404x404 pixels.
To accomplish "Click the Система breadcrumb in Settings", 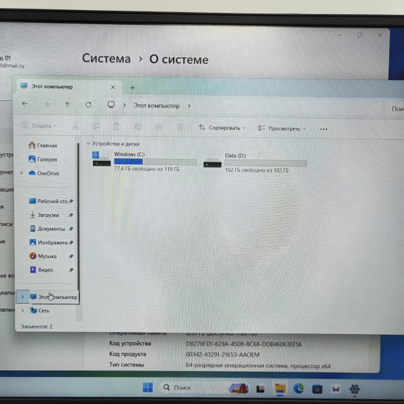I will (106, 59).
